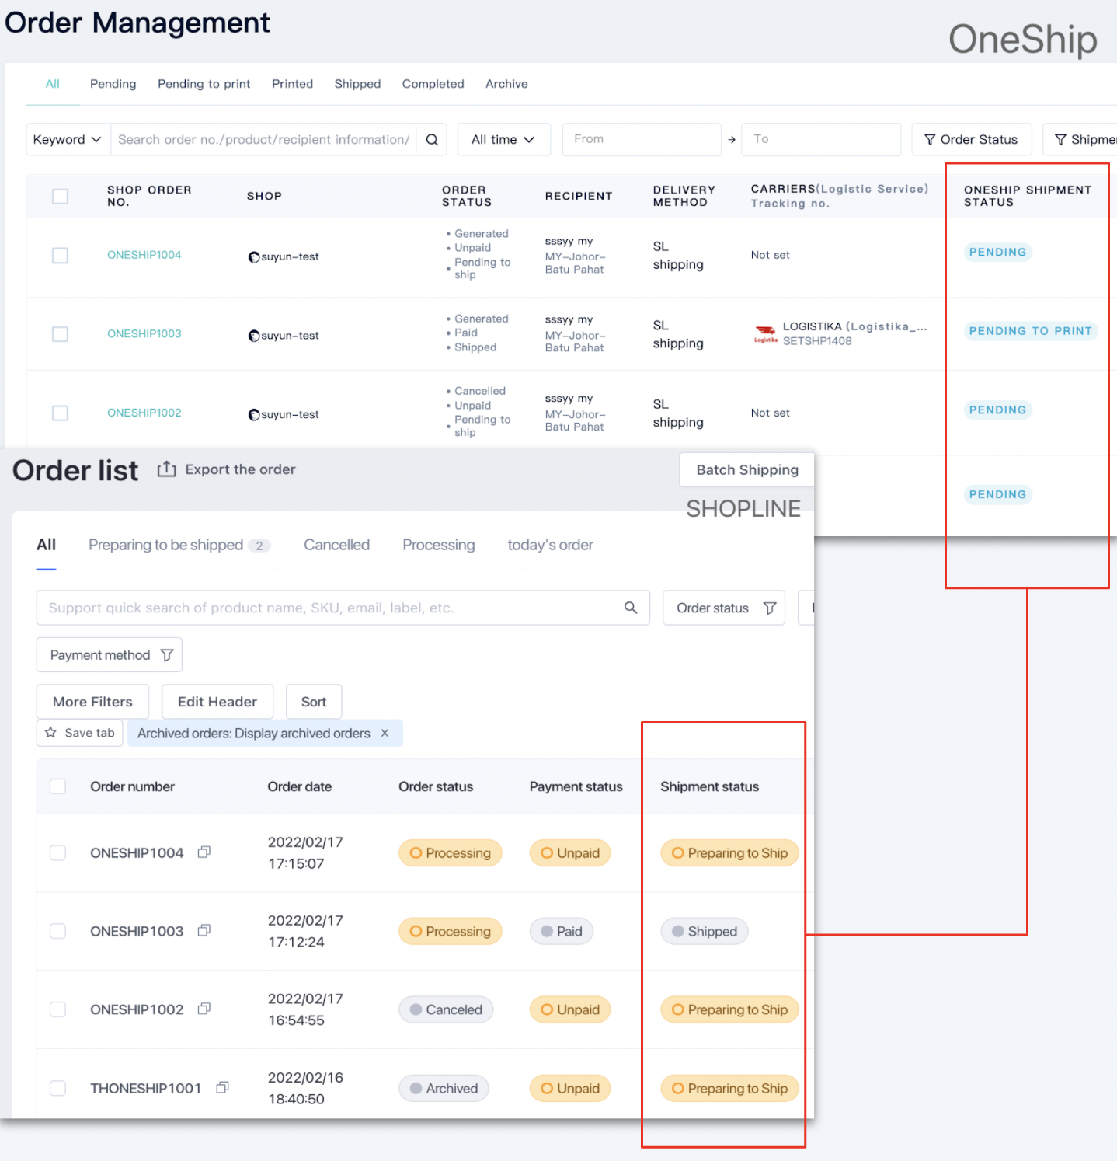The width and height of the screenshot is (1117, 1161).
Task: Check the OneShip row ONESHIP1004 checkbox
Action: 60,256
